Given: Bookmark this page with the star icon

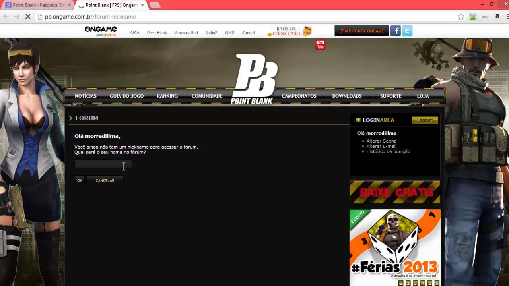Looking at the screenshot, I should coord(461,17).
